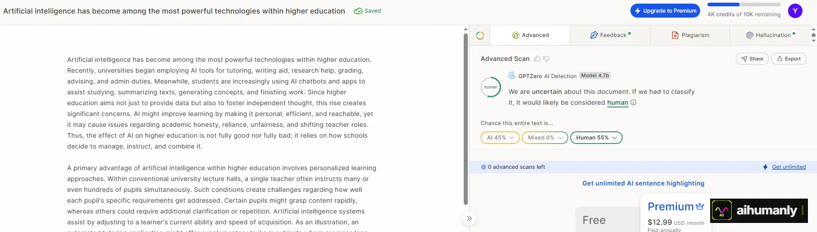Click the underlined 'human' classification word
817x232 pixels.
tap(618, 102)
